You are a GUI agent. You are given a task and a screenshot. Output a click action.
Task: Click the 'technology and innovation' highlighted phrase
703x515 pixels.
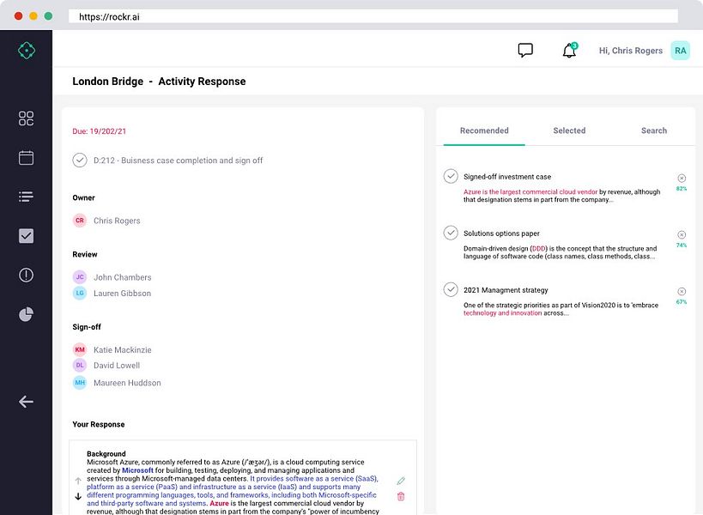[503, 312]
